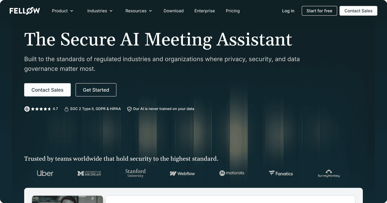Click the G2 rating logo icon
Image resolution: width=387 pixels, height=203 pixels.
27,109
